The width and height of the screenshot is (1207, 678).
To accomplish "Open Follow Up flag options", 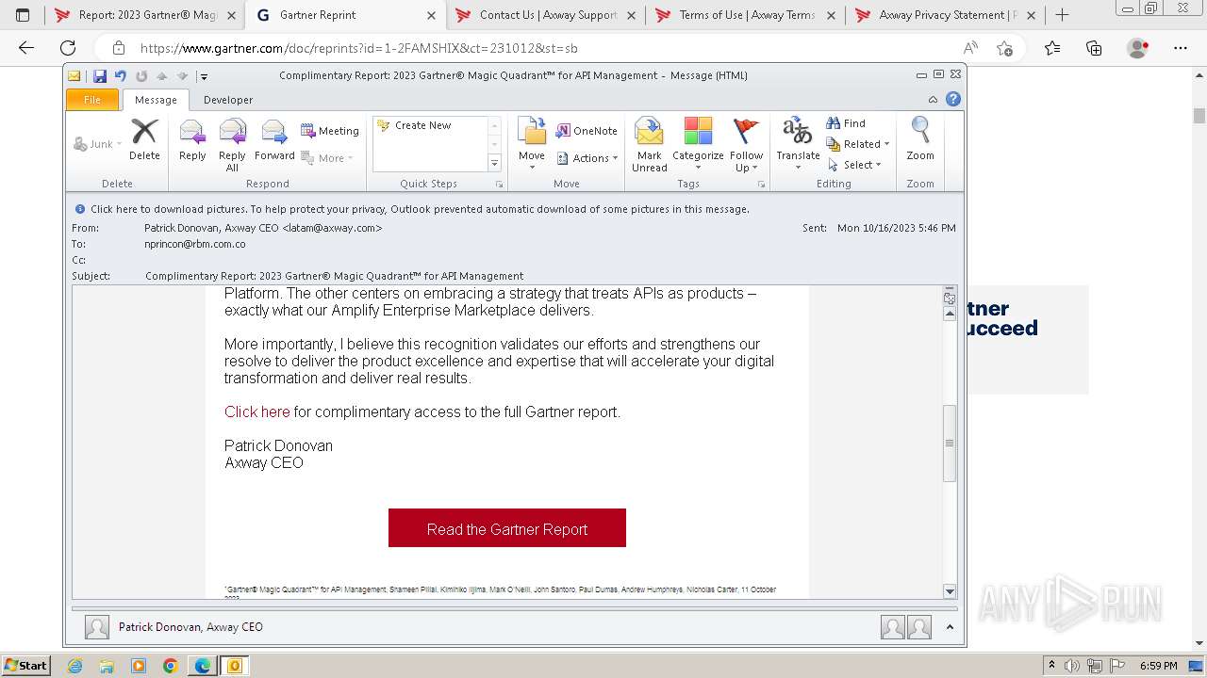I will (746, 146).
